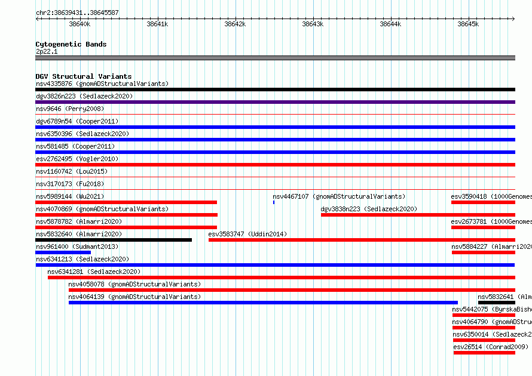Click the 38643k ruler position

(x=313, y=24)
